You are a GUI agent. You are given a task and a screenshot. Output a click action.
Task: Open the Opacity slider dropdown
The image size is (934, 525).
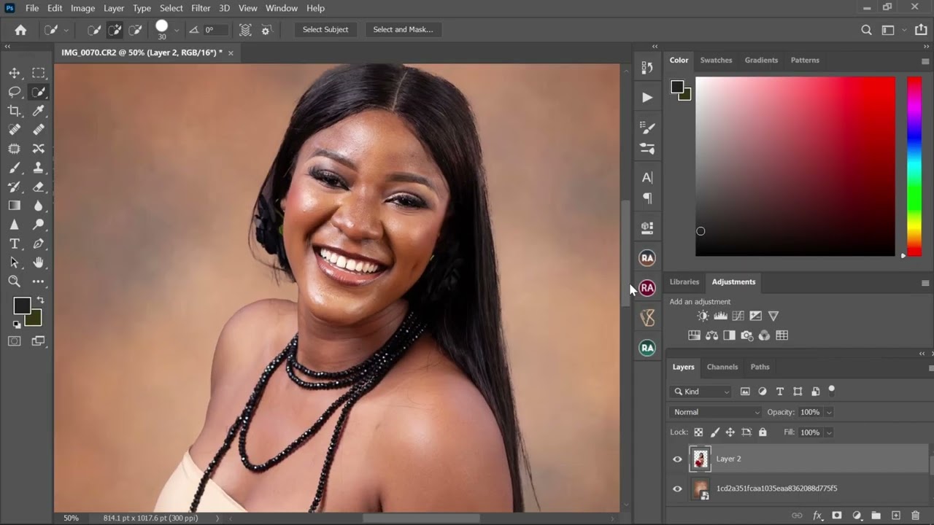coord(829,413)
